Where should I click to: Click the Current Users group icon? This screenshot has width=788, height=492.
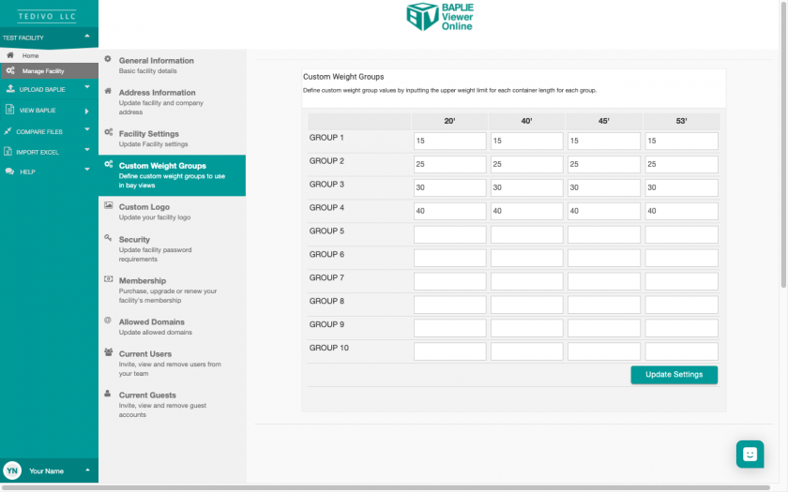coord(108,352)
